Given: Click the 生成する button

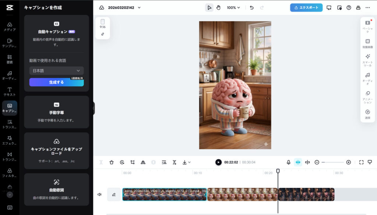Looking at the screenshot, I should pyautogui.click(x=56, y=82).
